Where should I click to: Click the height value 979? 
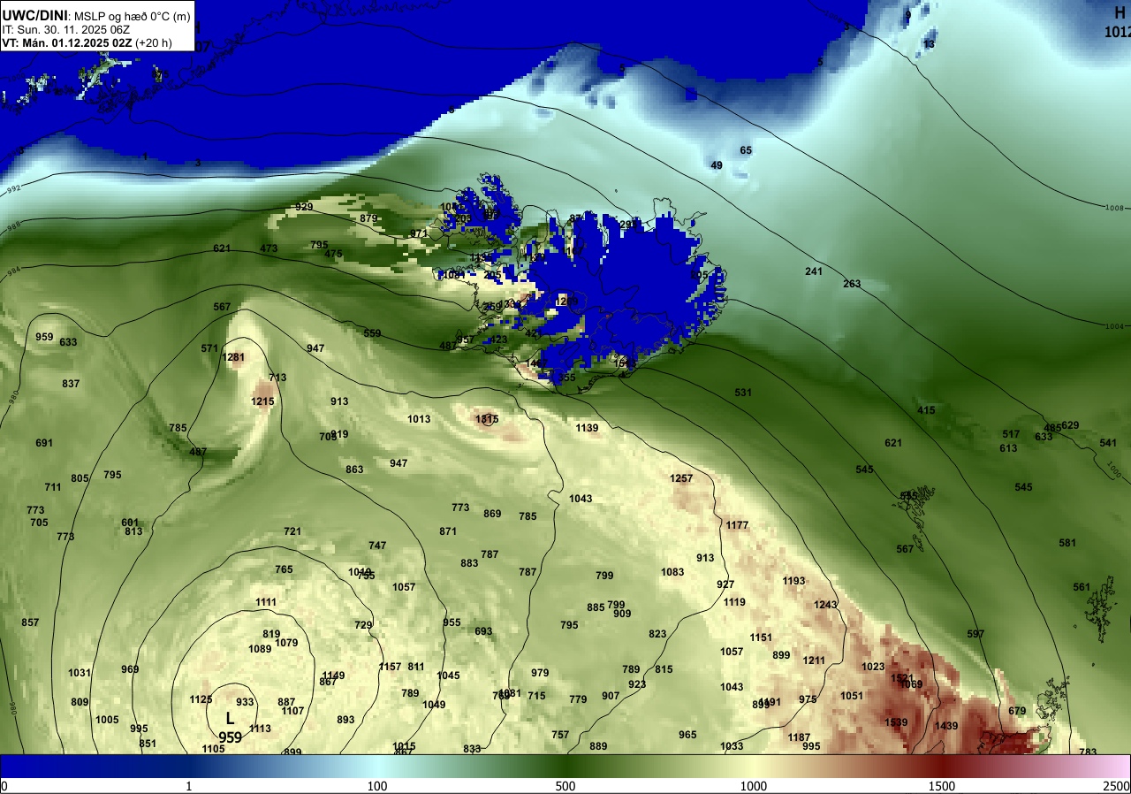[540, 673]
